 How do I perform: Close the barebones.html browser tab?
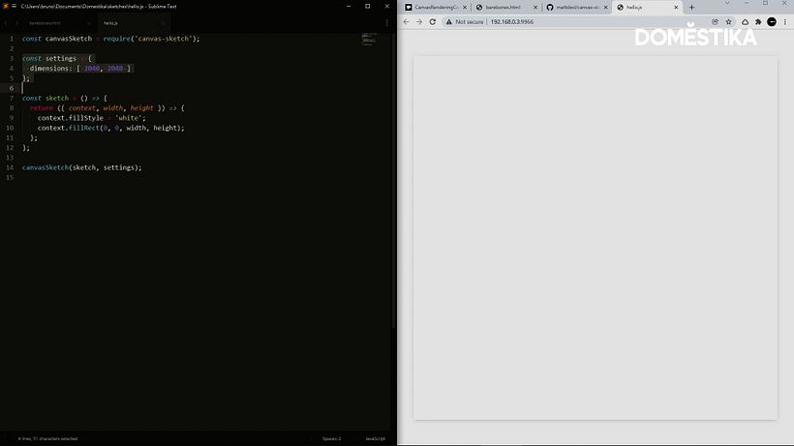pyautogui.click(x=535, y=8)
